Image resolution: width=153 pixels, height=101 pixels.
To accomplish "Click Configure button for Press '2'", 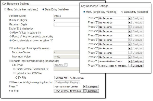I will click(137, 23).
